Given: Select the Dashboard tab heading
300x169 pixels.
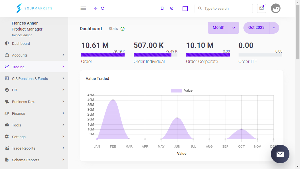Looking at the screenshot, I should (91, 29).
